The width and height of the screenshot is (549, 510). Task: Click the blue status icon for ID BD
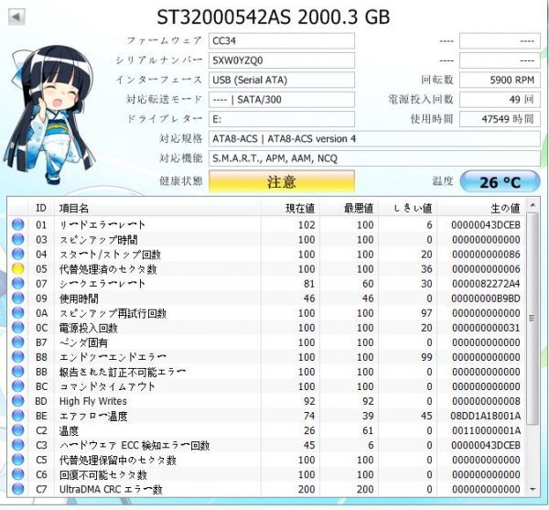pyautogui.click(x=18, y=401)
